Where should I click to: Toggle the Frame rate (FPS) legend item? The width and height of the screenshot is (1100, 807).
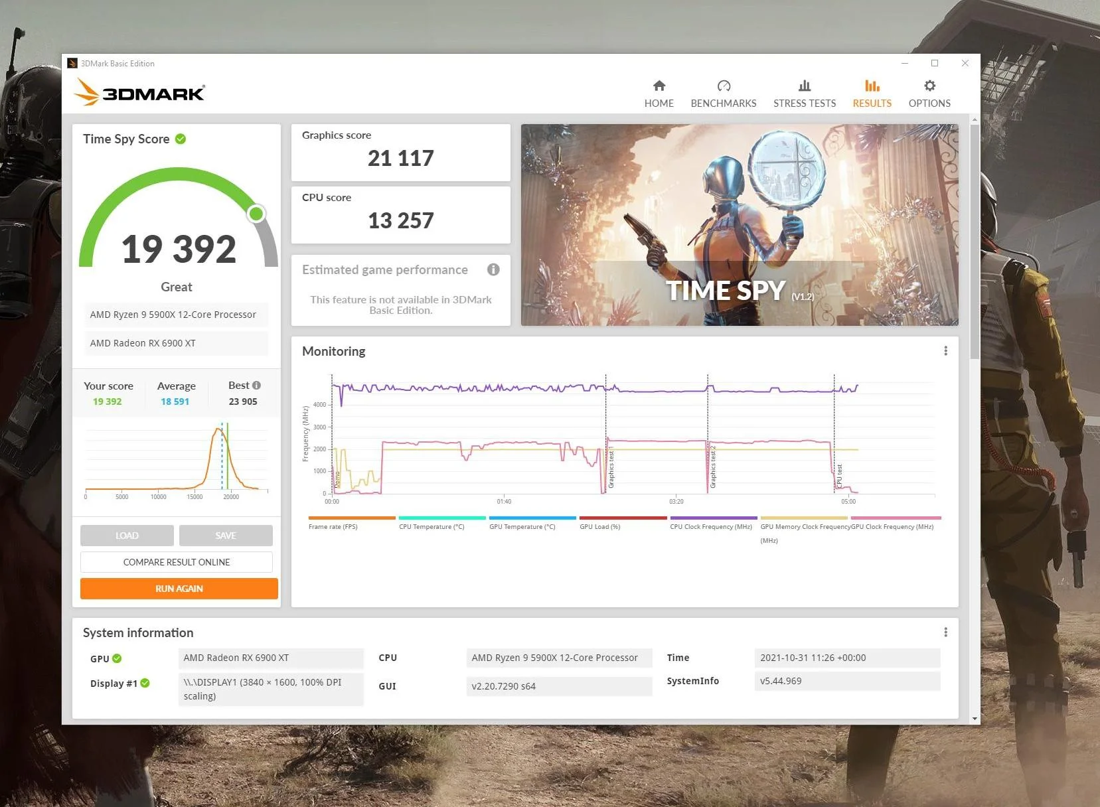tap(352, 522)
